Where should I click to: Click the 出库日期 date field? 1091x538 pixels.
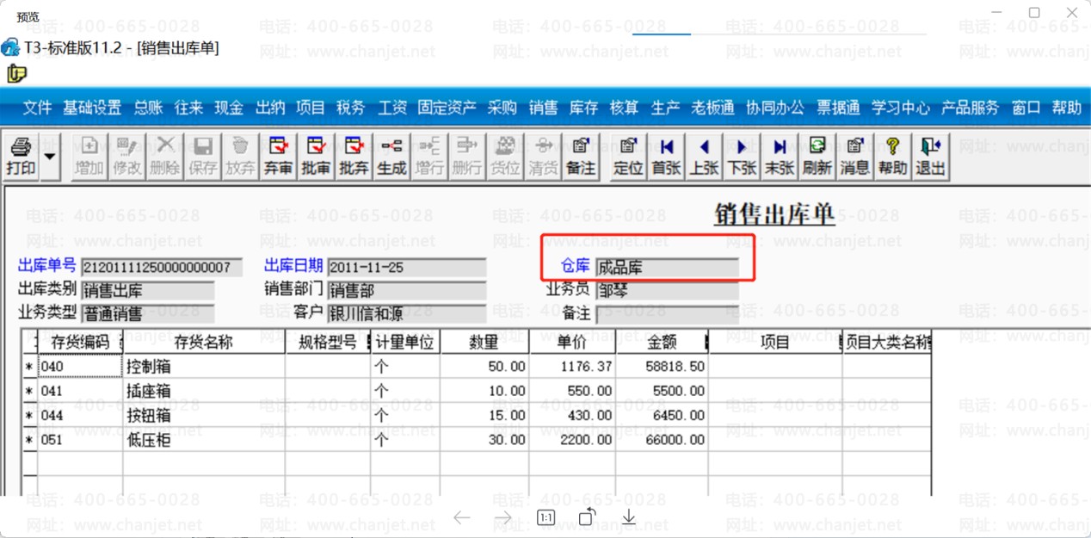[x=407, y=268]
